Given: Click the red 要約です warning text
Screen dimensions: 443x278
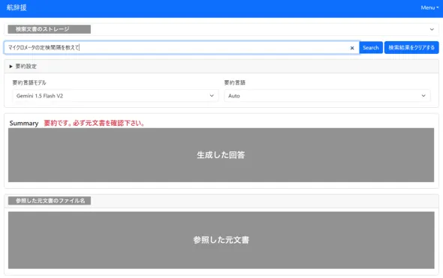Looking at the screenshot, I should 94,123.
